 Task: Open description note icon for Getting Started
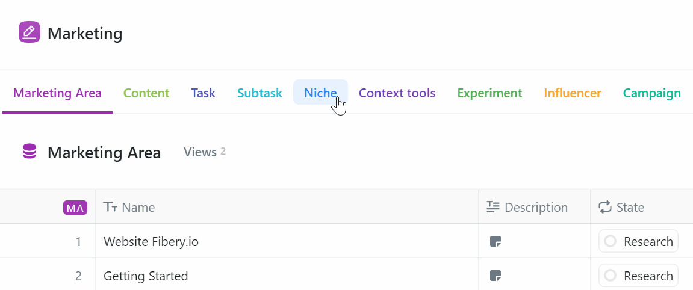pos(496,276)
